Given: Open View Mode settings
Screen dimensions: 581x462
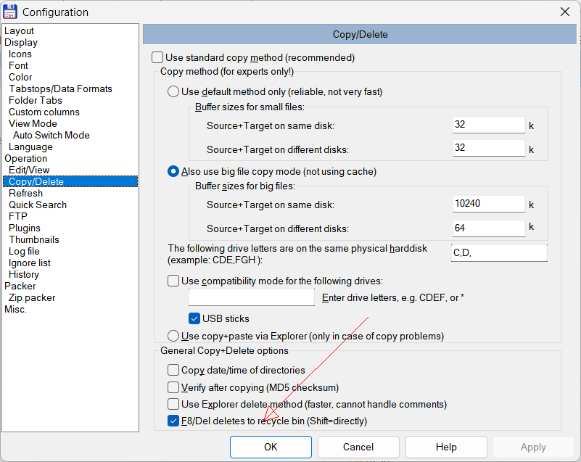Looking at the screenshot, I should click(33, 123).
